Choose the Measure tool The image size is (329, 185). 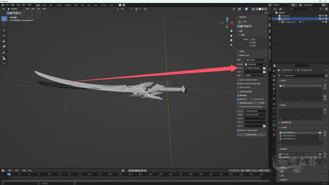pyautogui.click(x=4, y=58)
